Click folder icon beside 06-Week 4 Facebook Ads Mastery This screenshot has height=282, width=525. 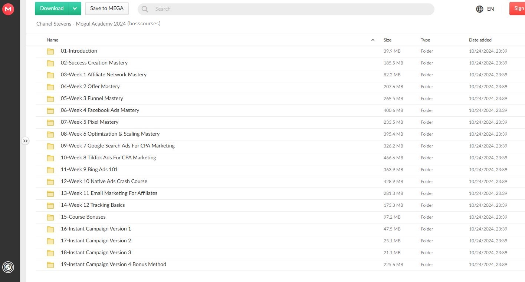pos(50,110)
